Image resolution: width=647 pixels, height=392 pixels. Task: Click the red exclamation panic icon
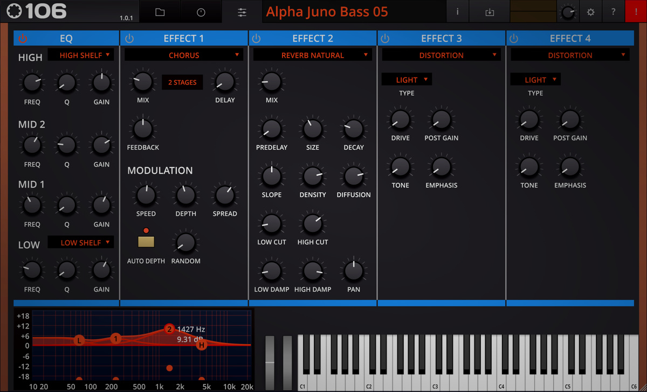636,11
